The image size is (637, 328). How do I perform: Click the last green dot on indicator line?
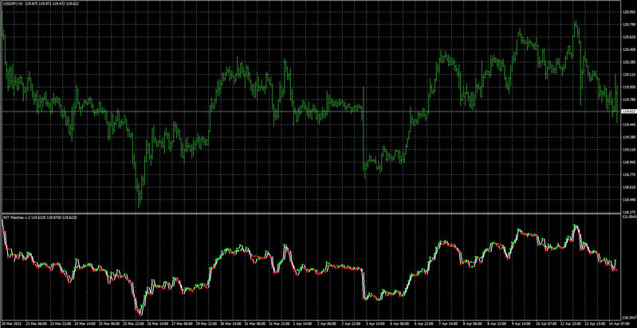(x=615, y=260)
